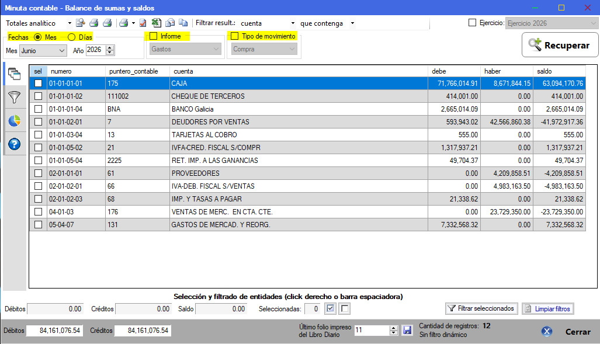Image resolution: width=600 pixels, height=344 pixels.
Task: Click the second printer icon in toolbar
Action: click(107, 23)
